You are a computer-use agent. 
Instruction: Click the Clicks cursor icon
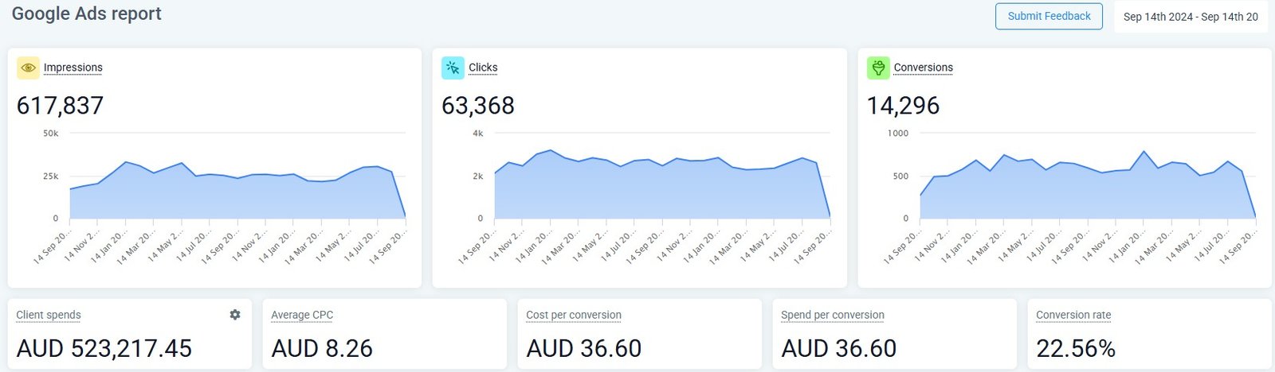[453, 68]
